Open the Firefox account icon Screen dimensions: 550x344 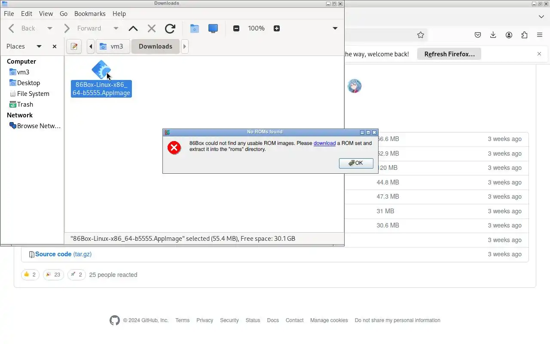click(509, 35)
